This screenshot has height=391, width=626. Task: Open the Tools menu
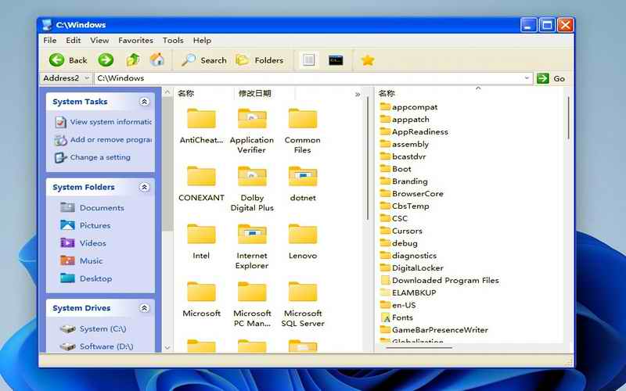[173, 41]
